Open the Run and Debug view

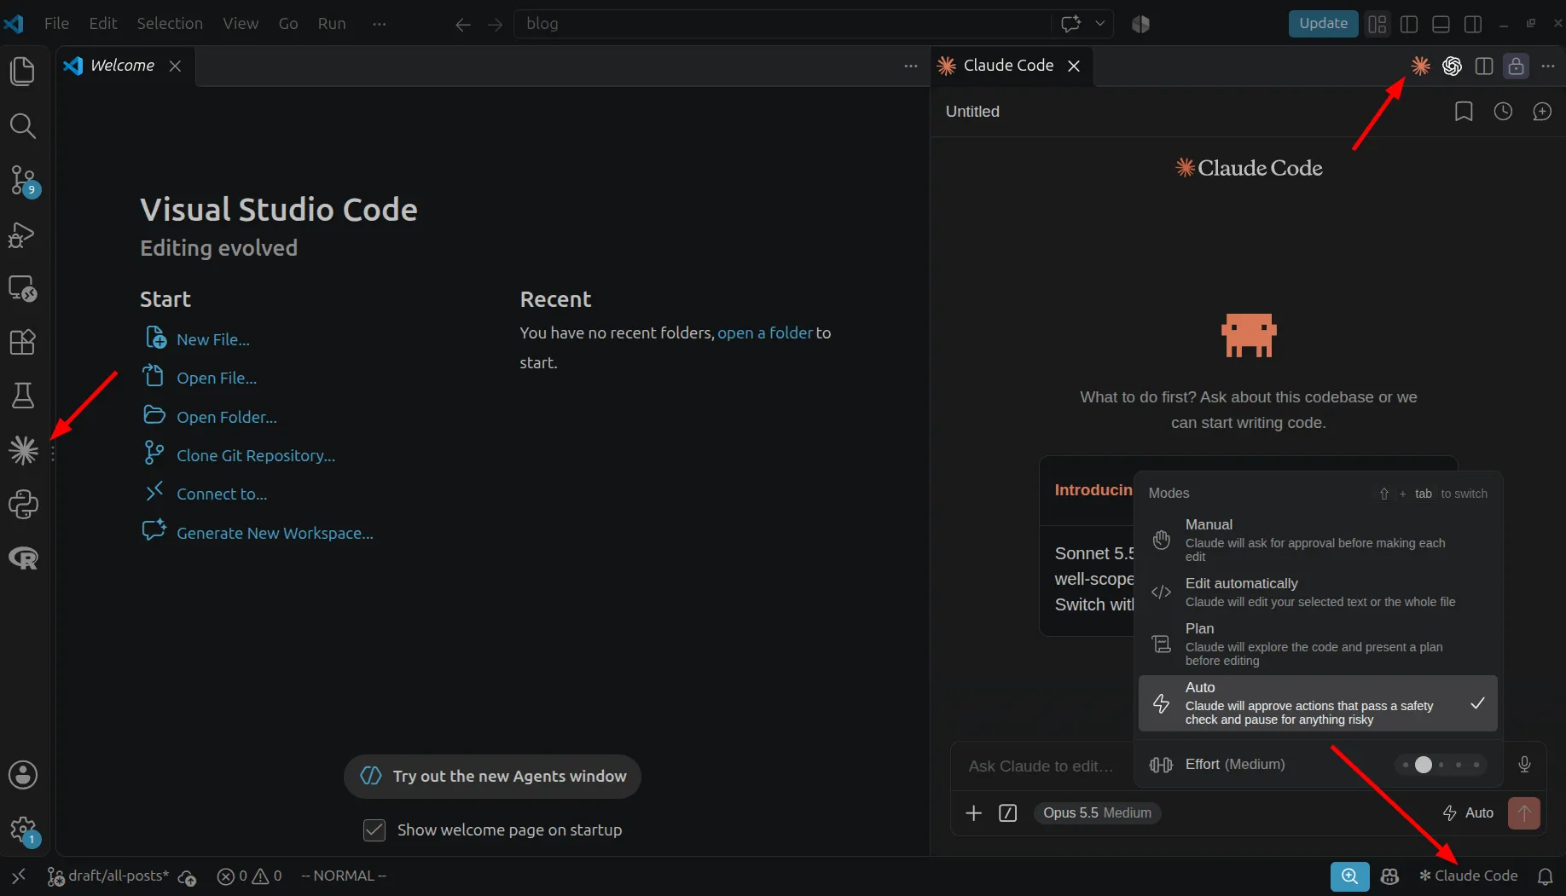pos(23,234)
